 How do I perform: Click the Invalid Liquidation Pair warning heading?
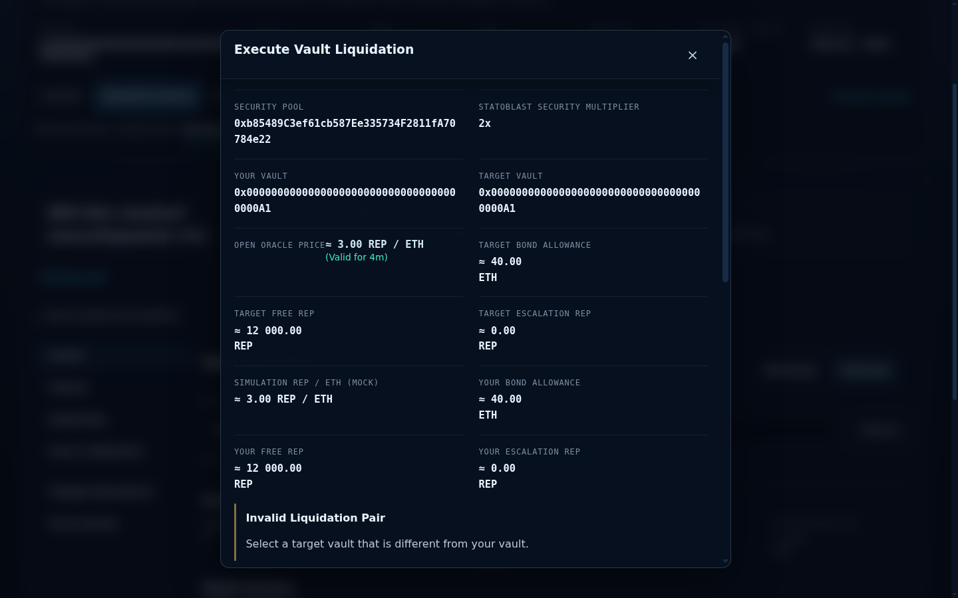click(315, 518)
